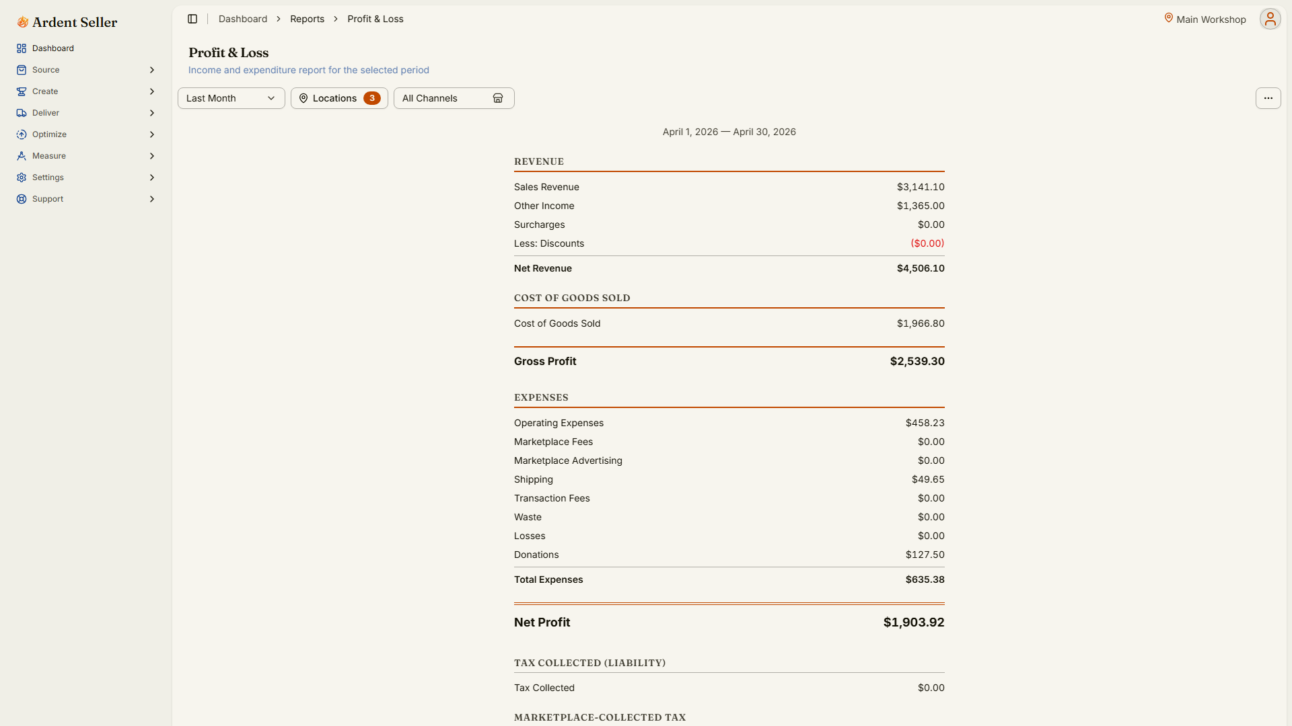Click the Donations value $127.50
This screenshot has width=1292, height=726.
pyautogui.click(x=925, y=555)
